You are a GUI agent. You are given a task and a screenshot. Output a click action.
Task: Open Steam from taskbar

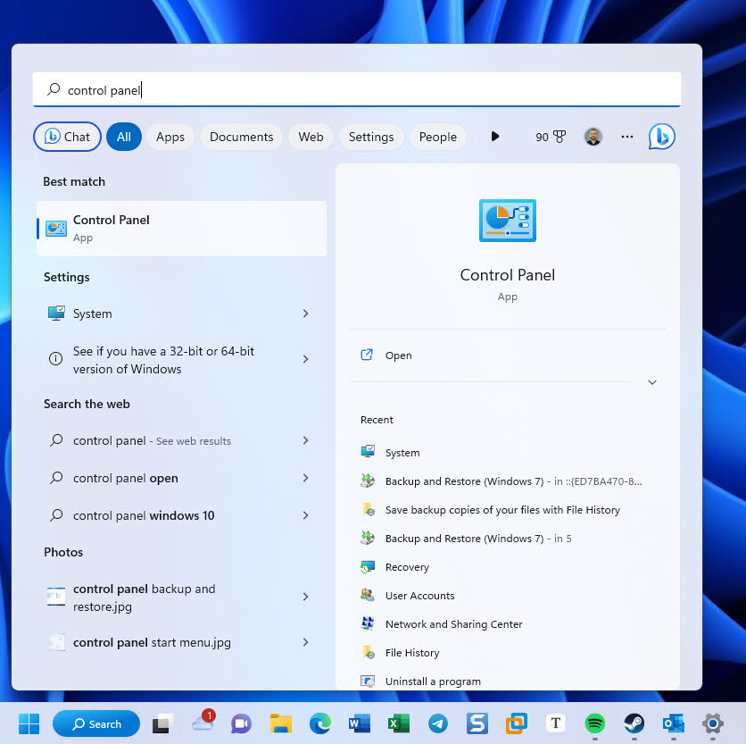click(x=634, y=723)
